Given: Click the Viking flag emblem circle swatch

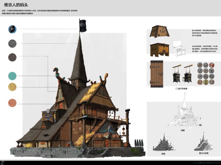Looking at the screenshot, I should point(12,29).
